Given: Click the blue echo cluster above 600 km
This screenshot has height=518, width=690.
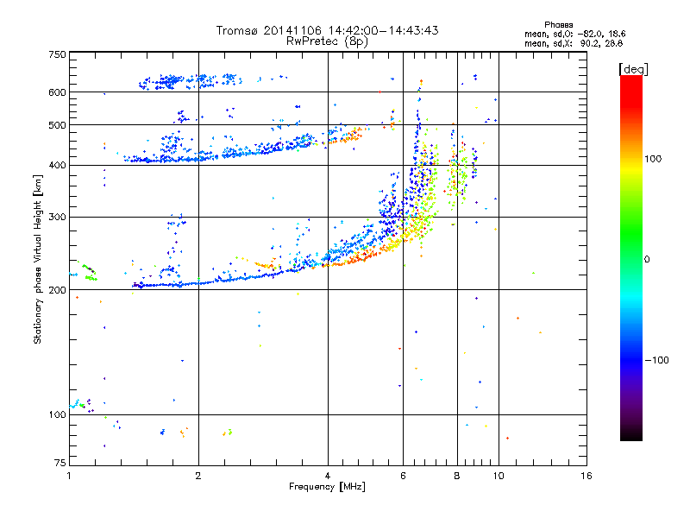Looking at the screenshot, I should click(x=190, y=81).
